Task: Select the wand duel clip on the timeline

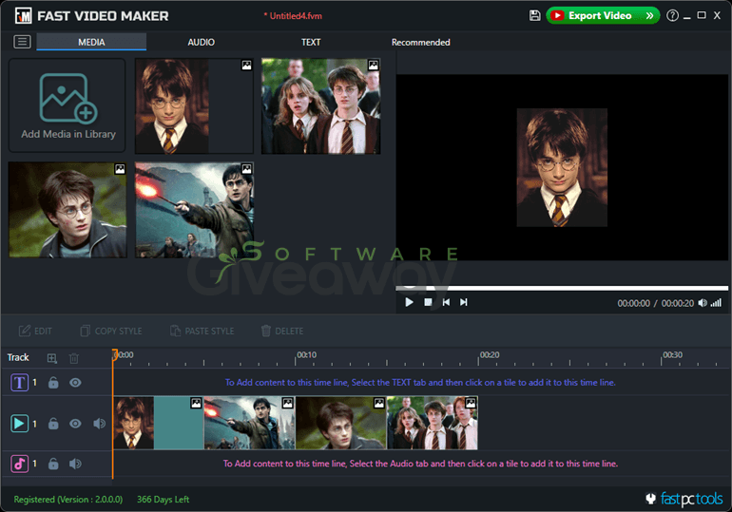Action: [x=249, y=423]
